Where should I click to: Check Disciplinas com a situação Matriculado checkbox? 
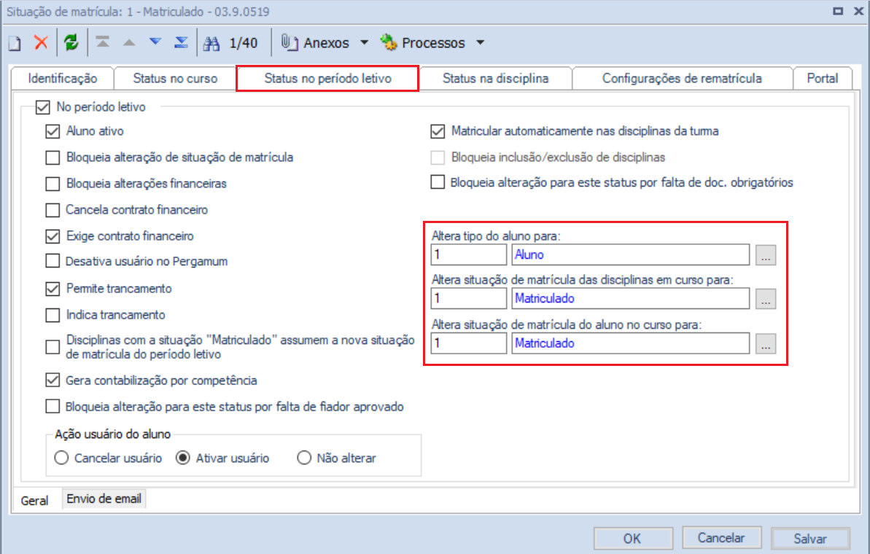click(x=53, y=347)
